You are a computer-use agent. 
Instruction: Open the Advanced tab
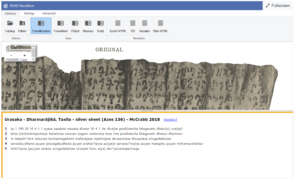click(49, 13)
